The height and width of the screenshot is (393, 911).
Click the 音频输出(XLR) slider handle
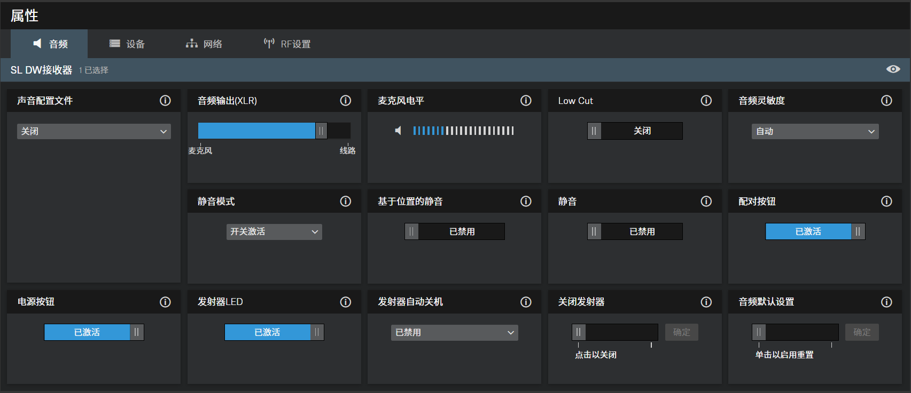(321, 131)
